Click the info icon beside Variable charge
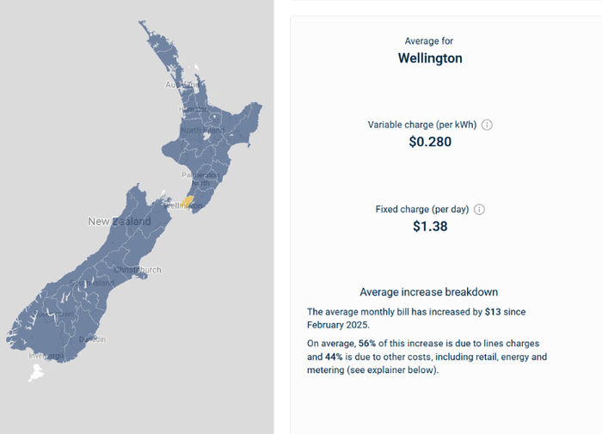Viewport: 602px width, 434px height. pos(487,125)
